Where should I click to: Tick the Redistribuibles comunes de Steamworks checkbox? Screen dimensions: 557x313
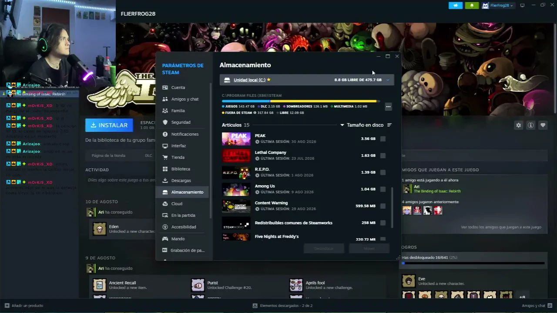coord(383,223)
